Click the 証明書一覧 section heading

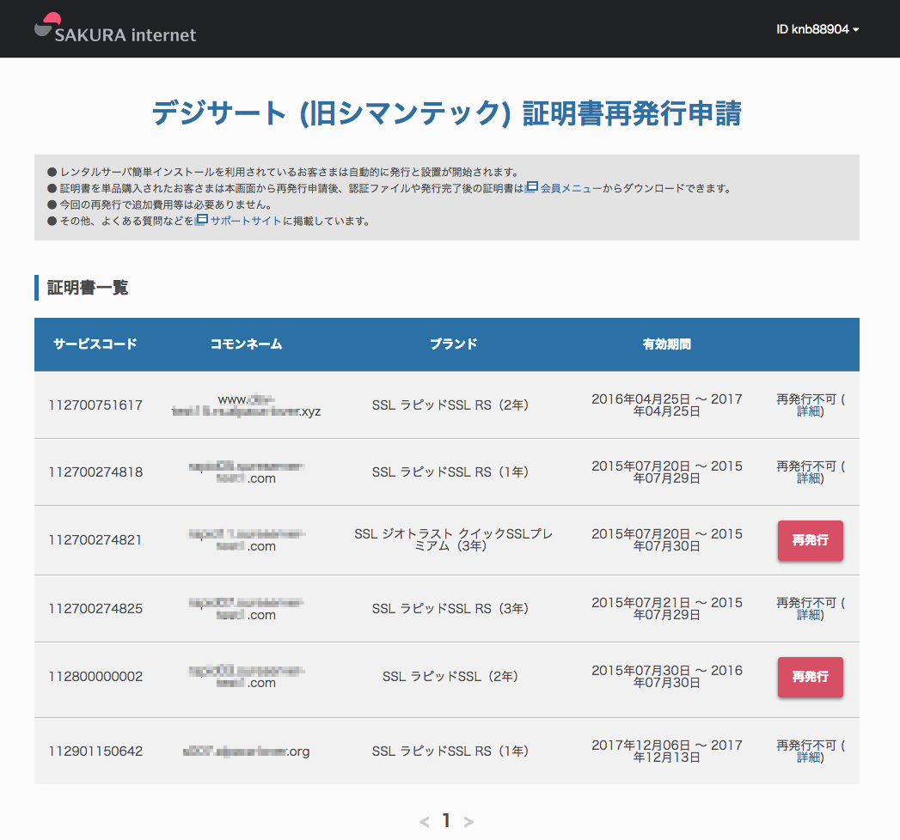(87, 287)
